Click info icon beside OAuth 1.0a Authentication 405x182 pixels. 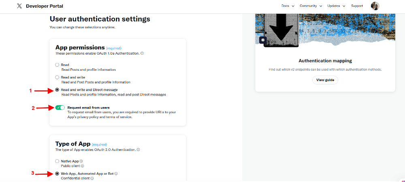tap(142, 53)
